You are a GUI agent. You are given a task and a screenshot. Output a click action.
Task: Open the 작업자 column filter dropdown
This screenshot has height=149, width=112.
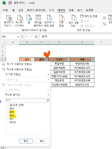[68, 60]
